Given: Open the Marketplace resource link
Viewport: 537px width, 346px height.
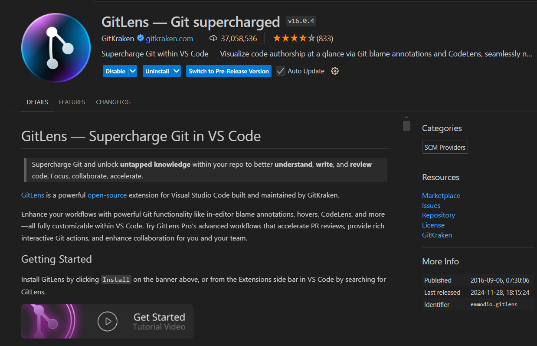Looking at the screenshot, I should 441,195.
